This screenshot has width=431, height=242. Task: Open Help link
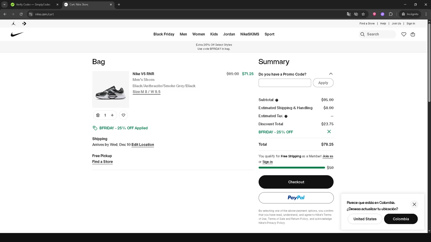click(x=383, y=24)
